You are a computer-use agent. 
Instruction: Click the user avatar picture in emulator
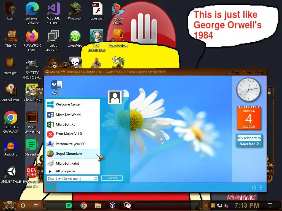[x=115, y=97]
